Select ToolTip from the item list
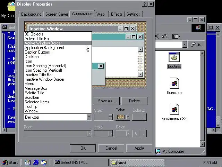222x167 pixels. (x=58, y=106)
